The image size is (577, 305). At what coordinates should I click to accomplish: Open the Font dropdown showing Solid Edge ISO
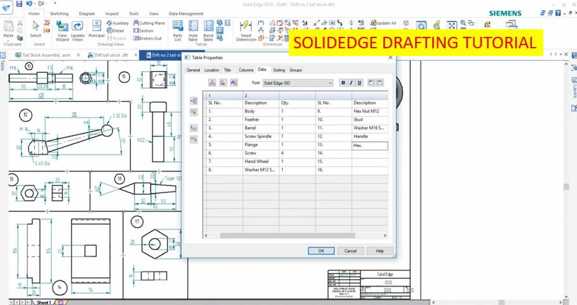tap(298, 83)
